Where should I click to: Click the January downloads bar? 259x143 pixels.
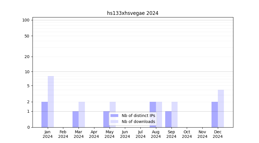coord(51,102)
